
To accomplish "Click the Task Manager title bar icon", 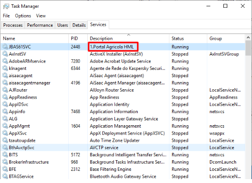I will click(6, 6).
